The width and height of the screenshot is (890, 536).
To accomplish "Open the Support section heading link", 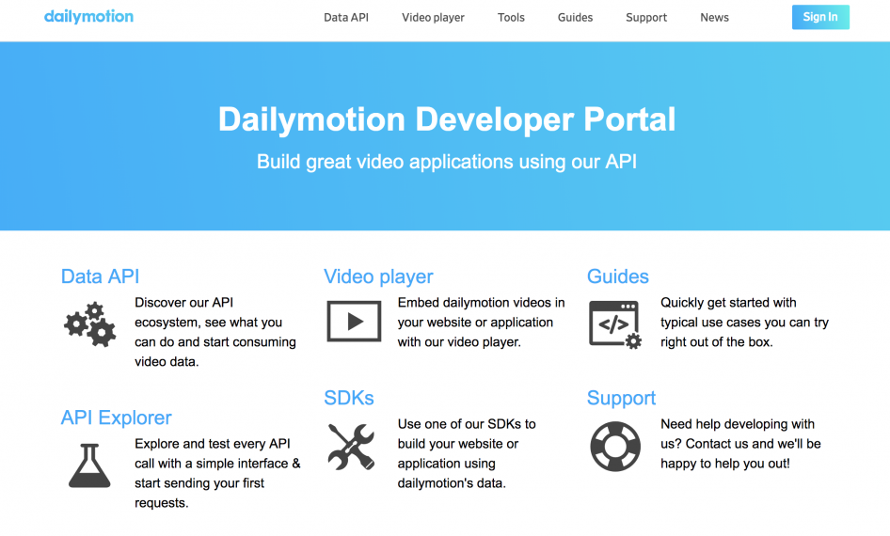I will point(621,398).
